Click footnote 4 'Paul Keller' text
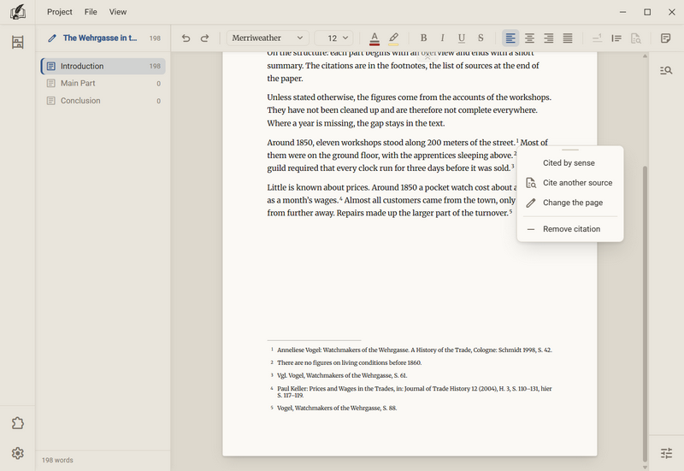 click(415, 392)
